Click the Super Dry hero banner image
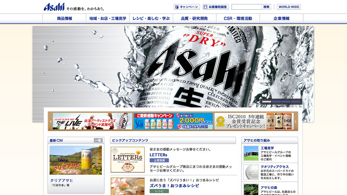This screenshot has height=195, width=347. [x=173, y=66]
